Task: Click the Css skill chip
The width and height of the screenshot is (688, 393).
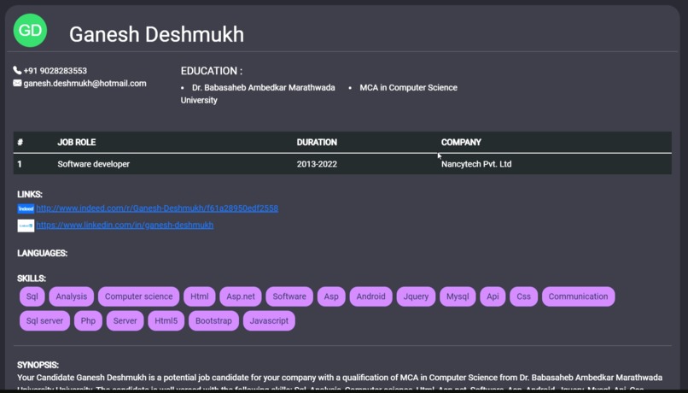Action: (523, 296)
